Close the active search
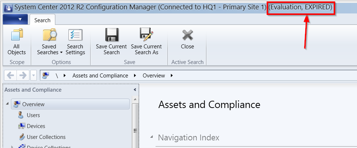The image size is (357, 148). (x=187, y=39)
